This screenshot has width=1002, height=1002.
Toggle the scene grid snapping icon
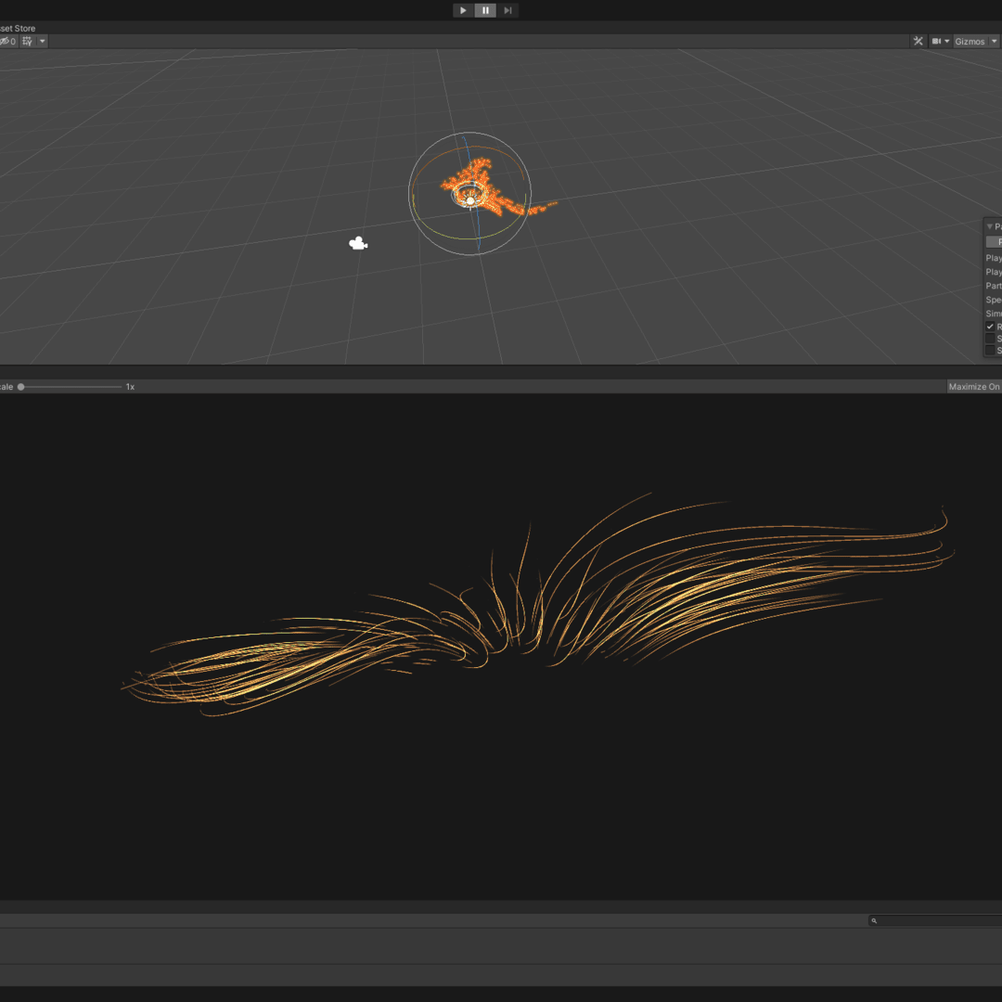pyautogui.click(x=27, y=41)
